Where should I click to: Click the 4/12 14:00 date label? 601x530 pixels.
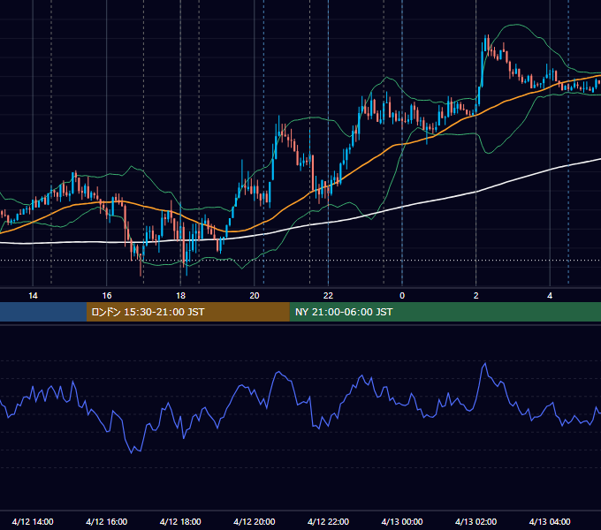[33, 521]
